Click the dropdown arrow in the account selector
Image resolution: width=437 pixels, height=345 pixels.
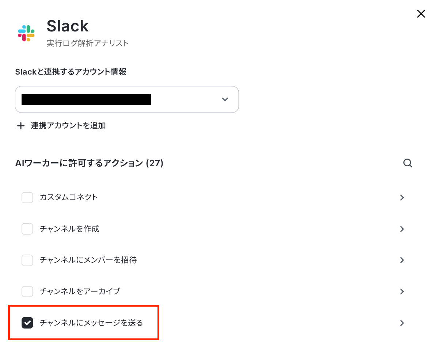[x=225, y=99]
